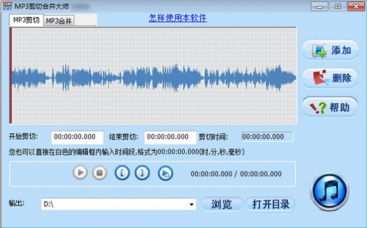This screenshot has height=228, width=367.
Task: Minimize the MP3剪切合并大师 window
Action: coord(320,6)
